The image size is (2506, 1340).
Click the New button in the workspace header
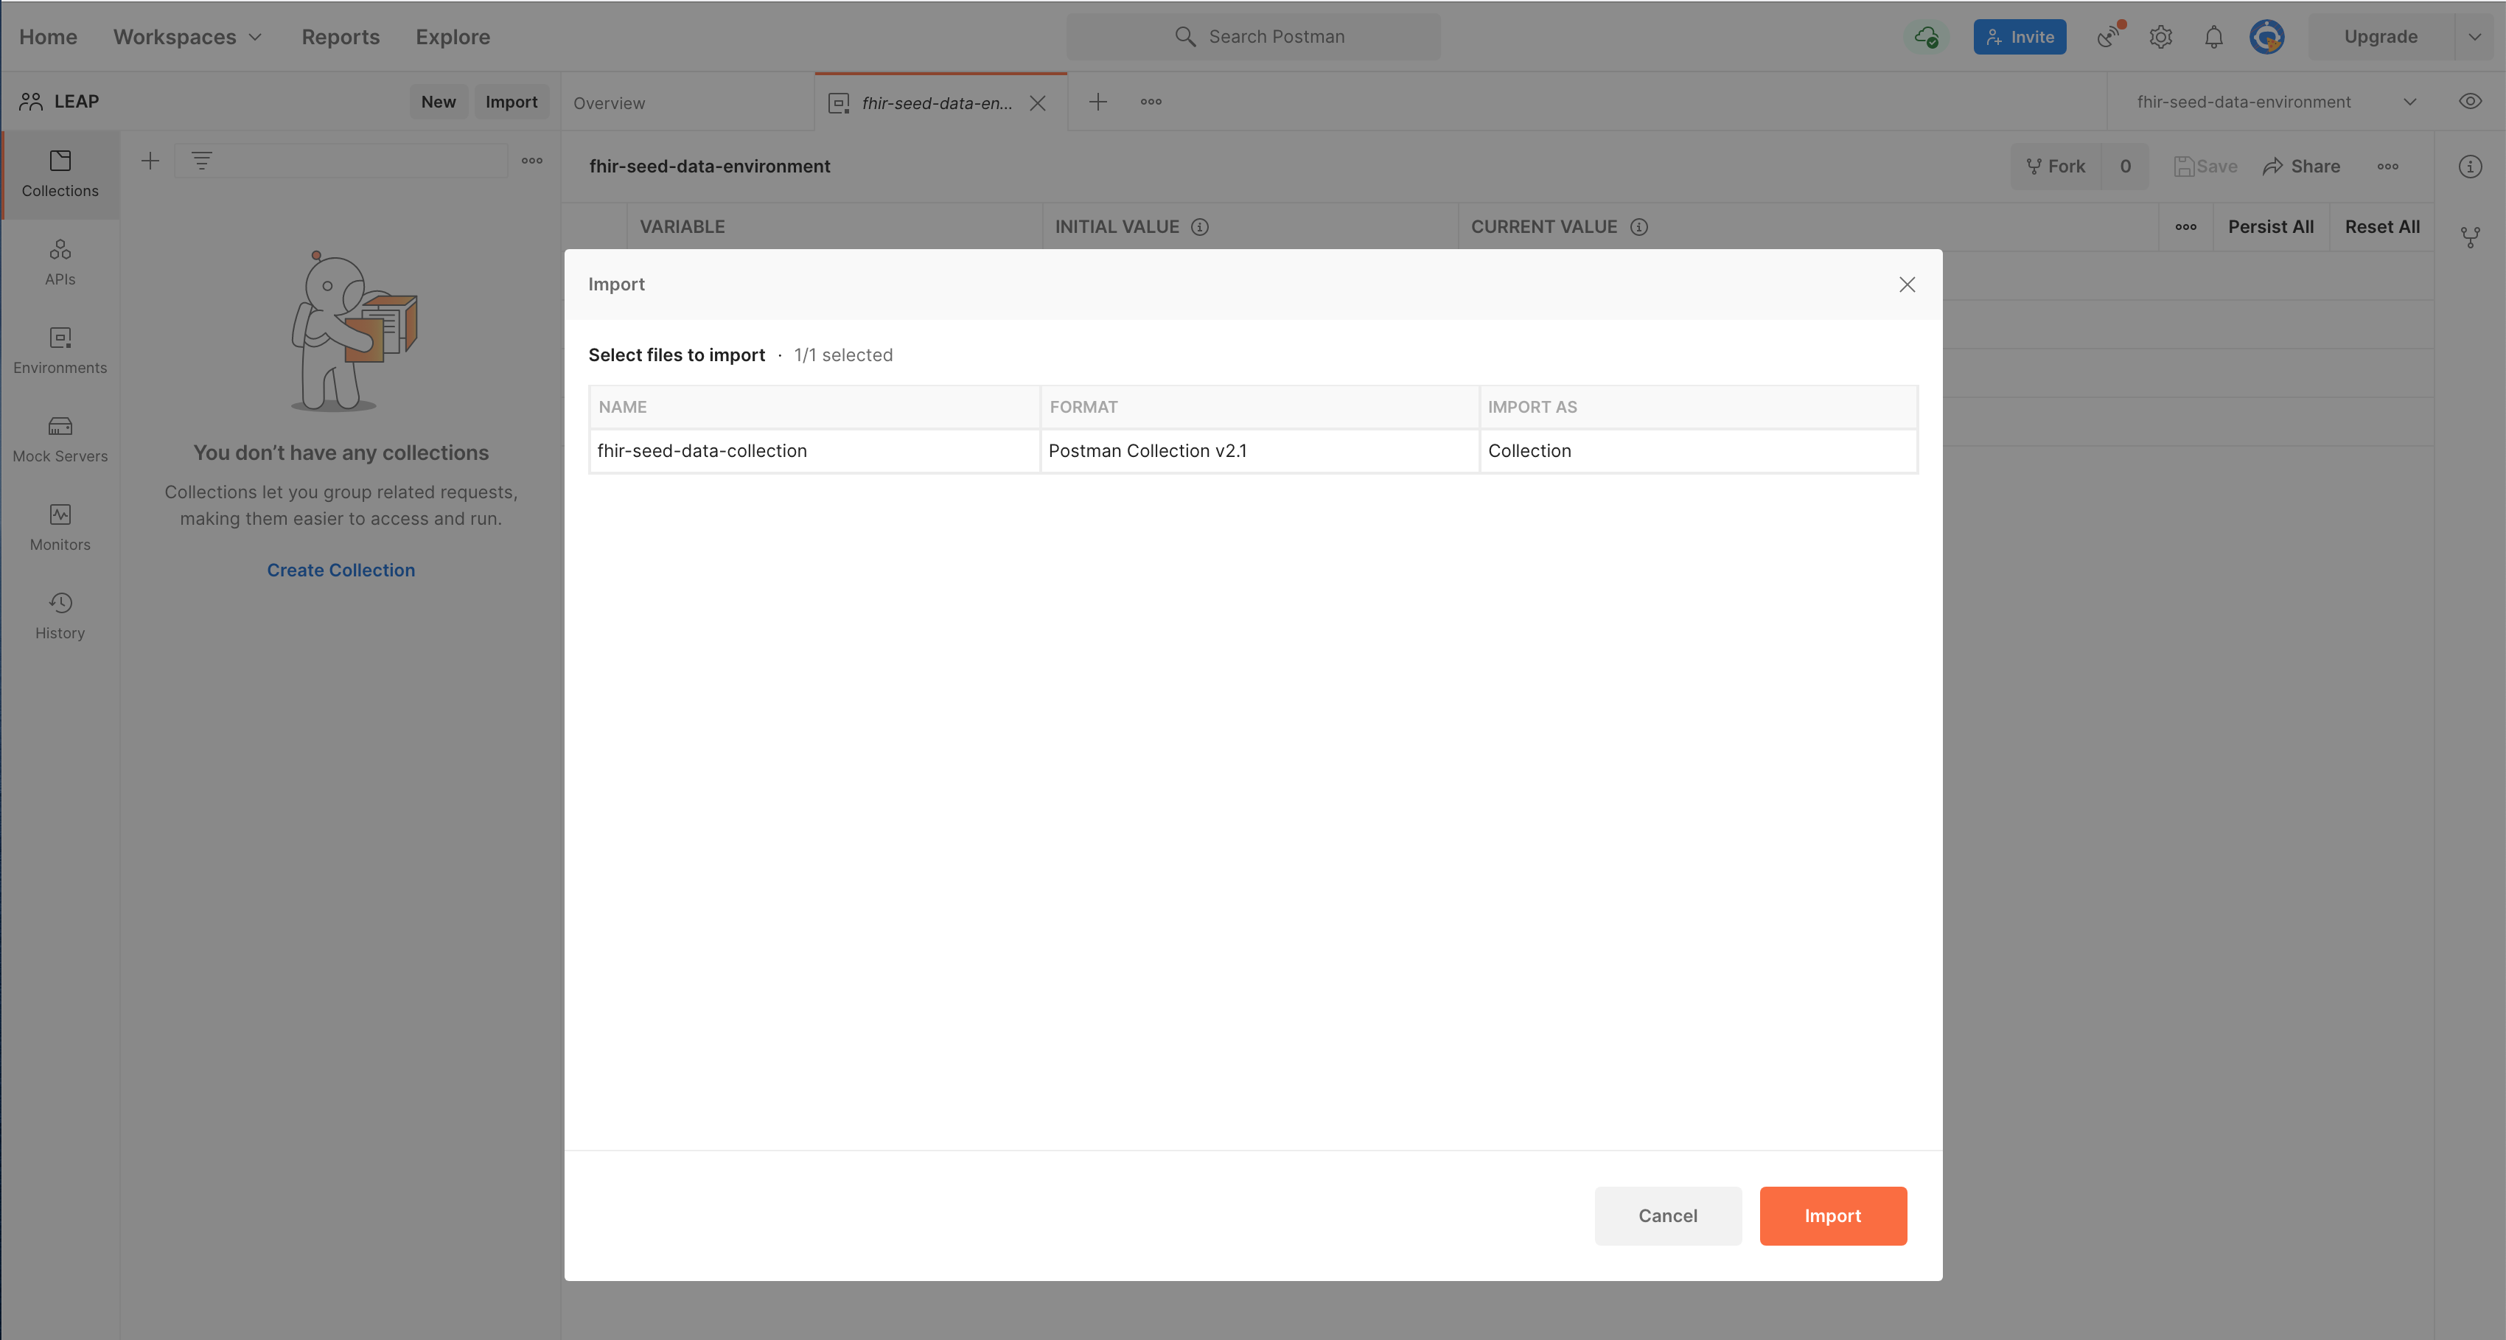[x=438, y=101]
